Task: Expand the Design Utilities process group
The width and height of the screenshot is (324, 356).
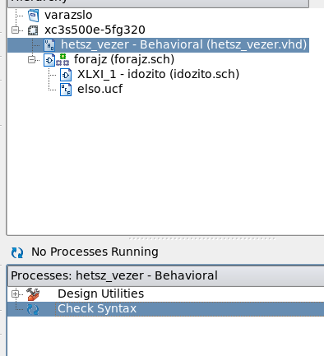Action: 16,294
